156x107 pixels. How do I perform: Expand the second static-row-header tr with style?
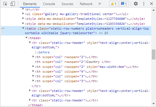coord(30,90)
